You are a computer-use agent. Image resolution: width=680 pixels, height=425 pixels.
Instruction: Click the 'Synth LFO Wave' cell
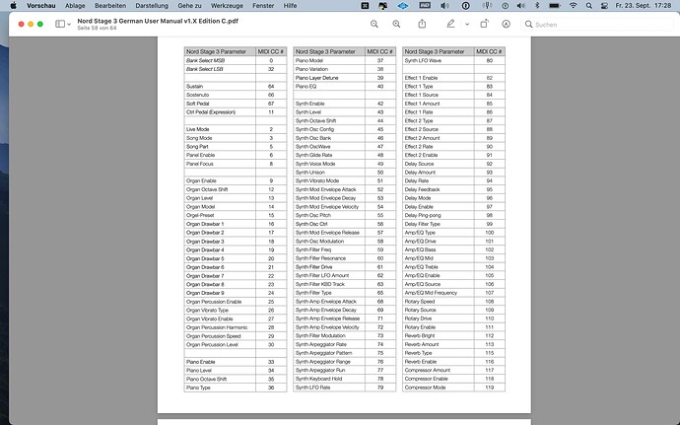[x=439, y=61]
